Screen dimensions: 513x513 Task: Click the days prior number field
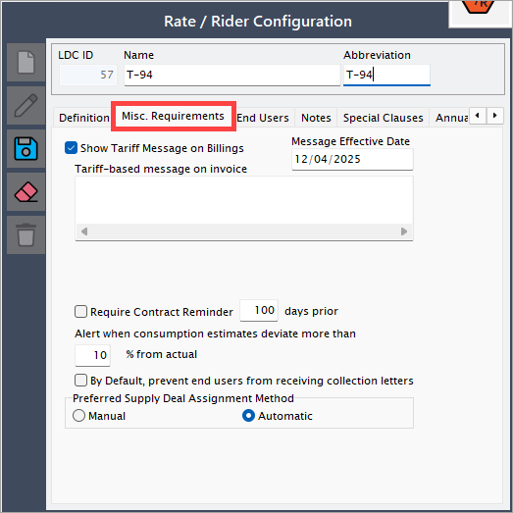pos(259,310)
